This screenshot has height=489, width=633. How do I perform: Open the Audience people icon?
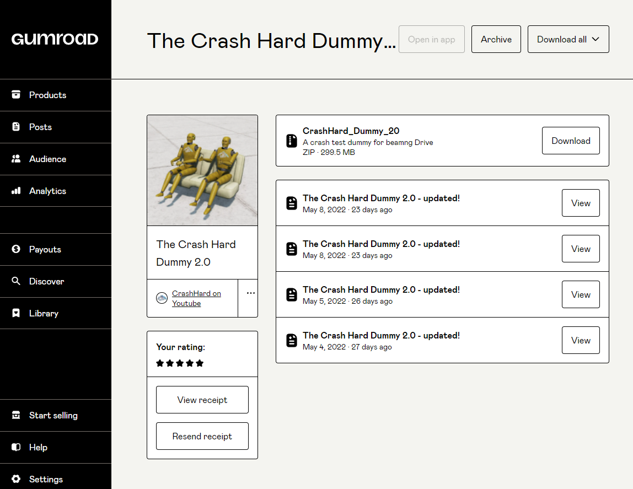coord(16,159)
